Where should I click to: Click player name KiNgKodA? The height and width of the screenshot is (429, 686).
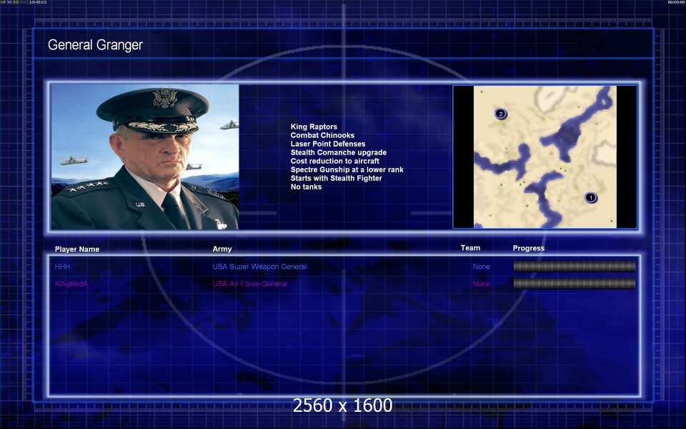click(x=71, y=284)
